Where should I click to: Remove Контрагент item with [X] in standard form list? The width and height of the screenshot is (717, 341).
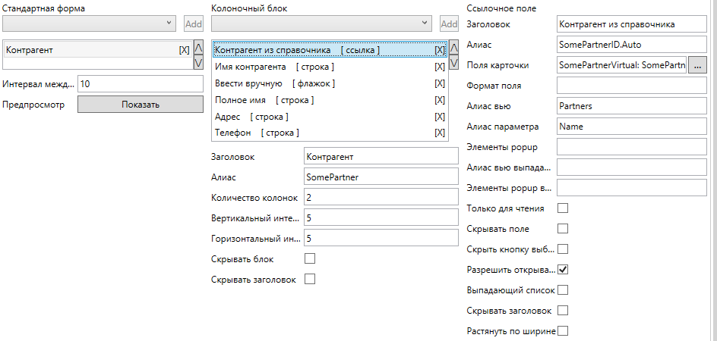coord(184,50)
